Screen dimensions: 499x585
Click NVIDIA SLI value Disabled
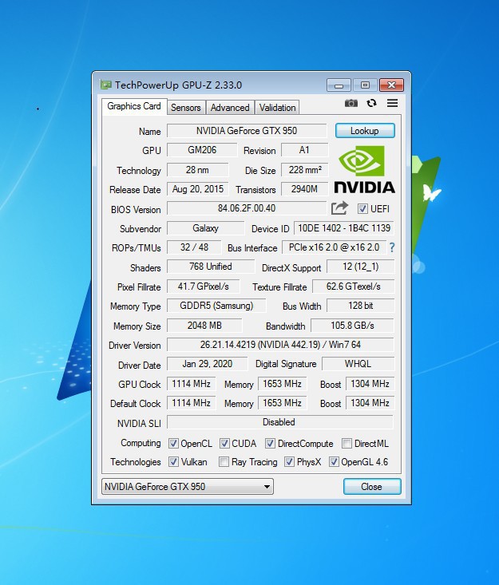[280, 422]
